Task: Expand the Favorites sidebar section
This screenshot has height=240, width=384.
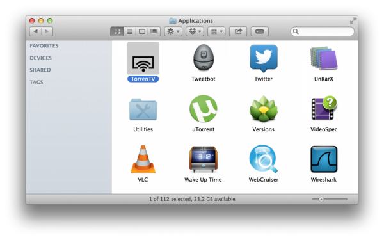Action: (x=44, y=46)
